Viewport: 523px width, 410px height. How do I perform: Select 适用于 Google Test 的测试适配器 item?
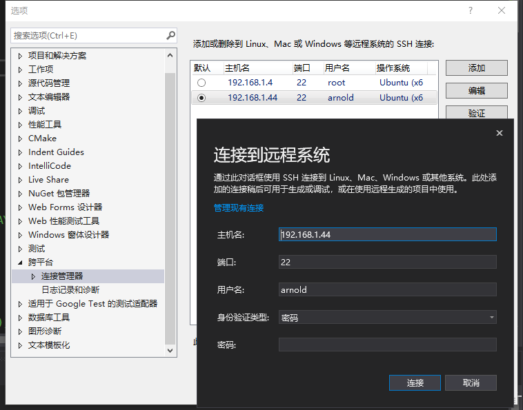pyautogui.click(x=92, y=304)
